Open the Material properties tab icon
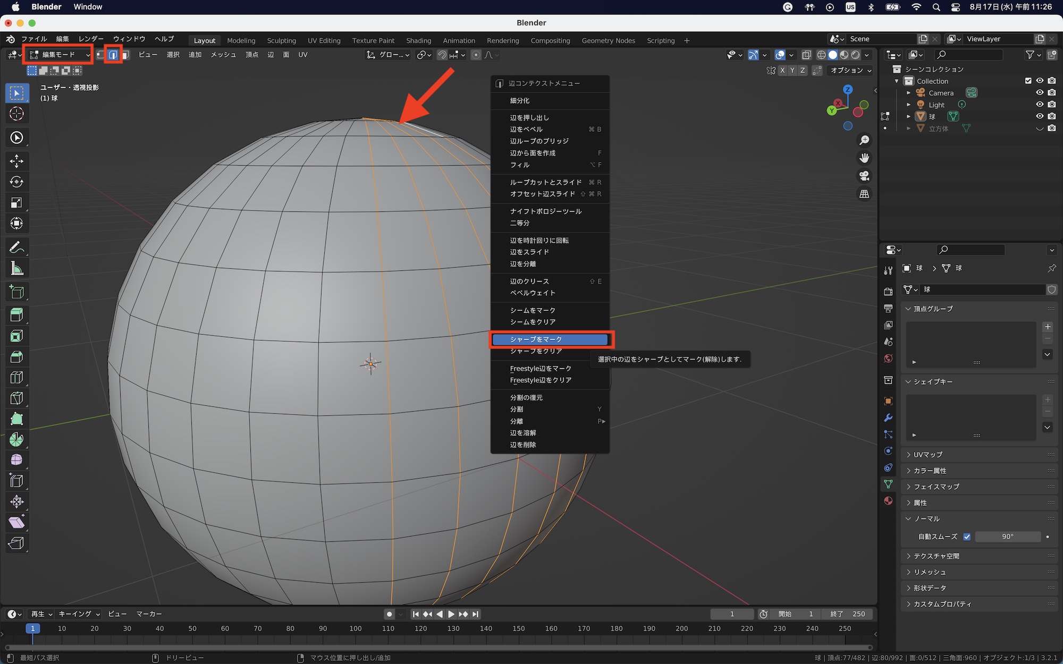Viewport: 1063px width, 664px height. [x=888, y=501]
